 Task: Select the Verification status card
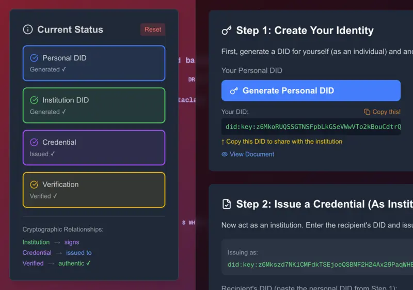(x=94, y=190)
